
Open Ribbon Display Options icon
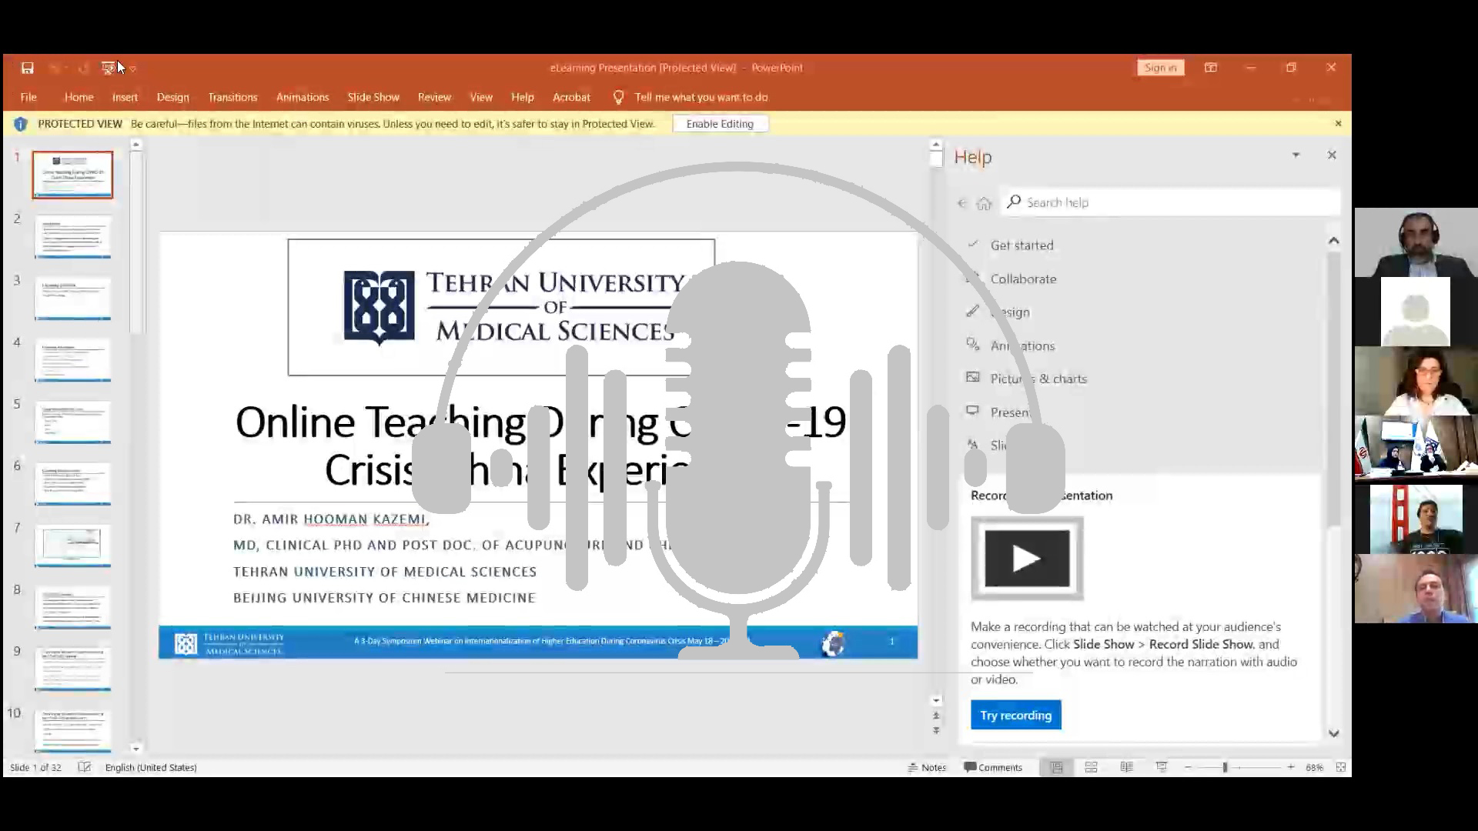[x=1211, y=68]
